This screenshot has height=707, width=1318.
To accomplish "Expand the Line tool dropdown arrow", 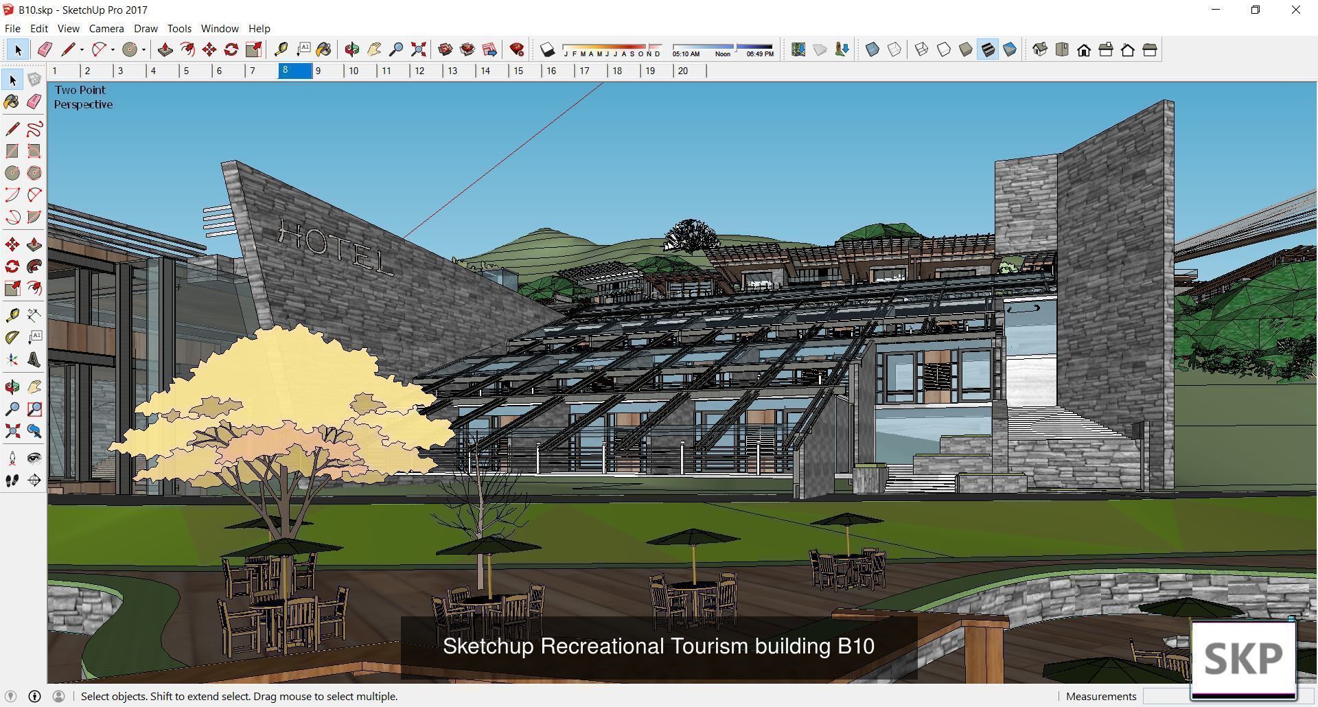I will (x=82, y=49).
